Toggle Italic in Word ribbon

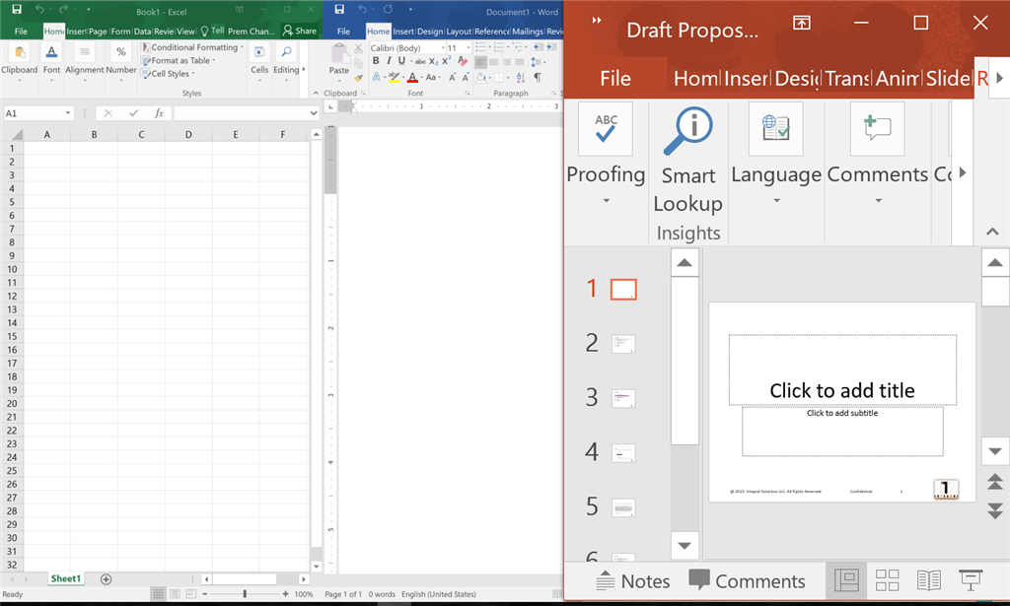tap(389, 60)
